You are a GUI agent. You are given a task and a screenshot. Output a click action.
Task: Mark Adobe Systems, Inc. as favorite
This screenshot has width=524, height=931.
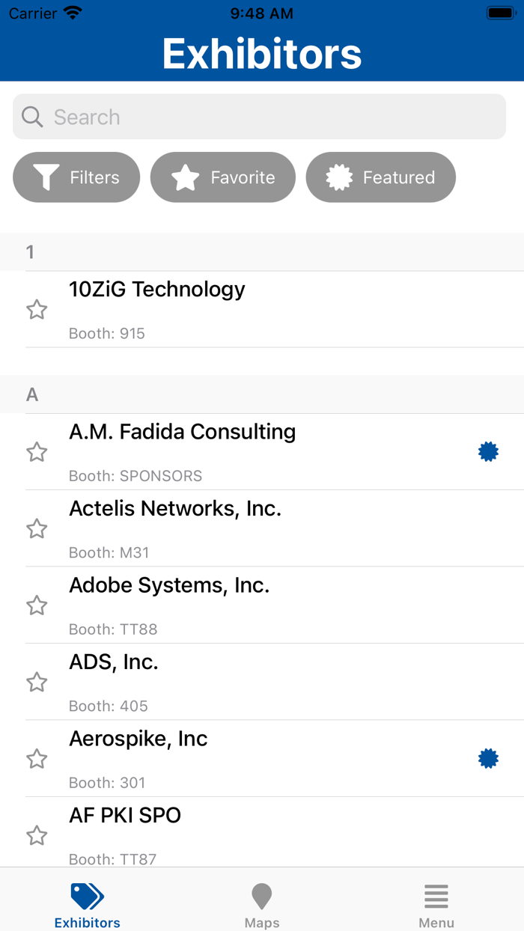tap(37, 605)
